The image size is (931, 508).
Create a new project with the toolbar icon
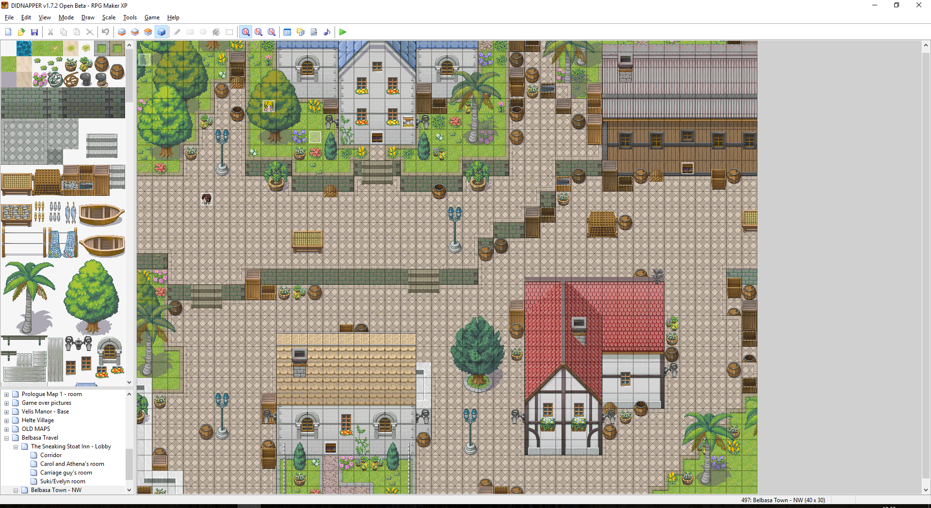8,32
